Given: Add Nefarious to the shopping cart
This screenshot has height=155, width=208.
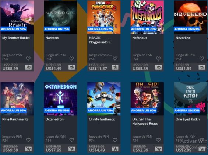Looking at the screenshot, I should point(159,67).
